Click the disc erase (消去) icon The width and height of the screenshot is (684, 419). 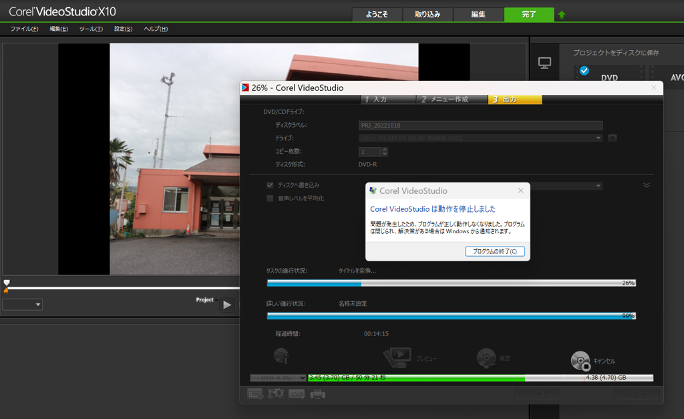coord(486,358)
